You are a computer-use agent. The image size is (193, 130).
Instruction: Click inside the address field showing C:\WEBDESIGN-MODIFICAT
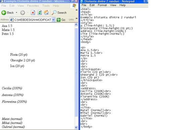(x=33, y=20)
